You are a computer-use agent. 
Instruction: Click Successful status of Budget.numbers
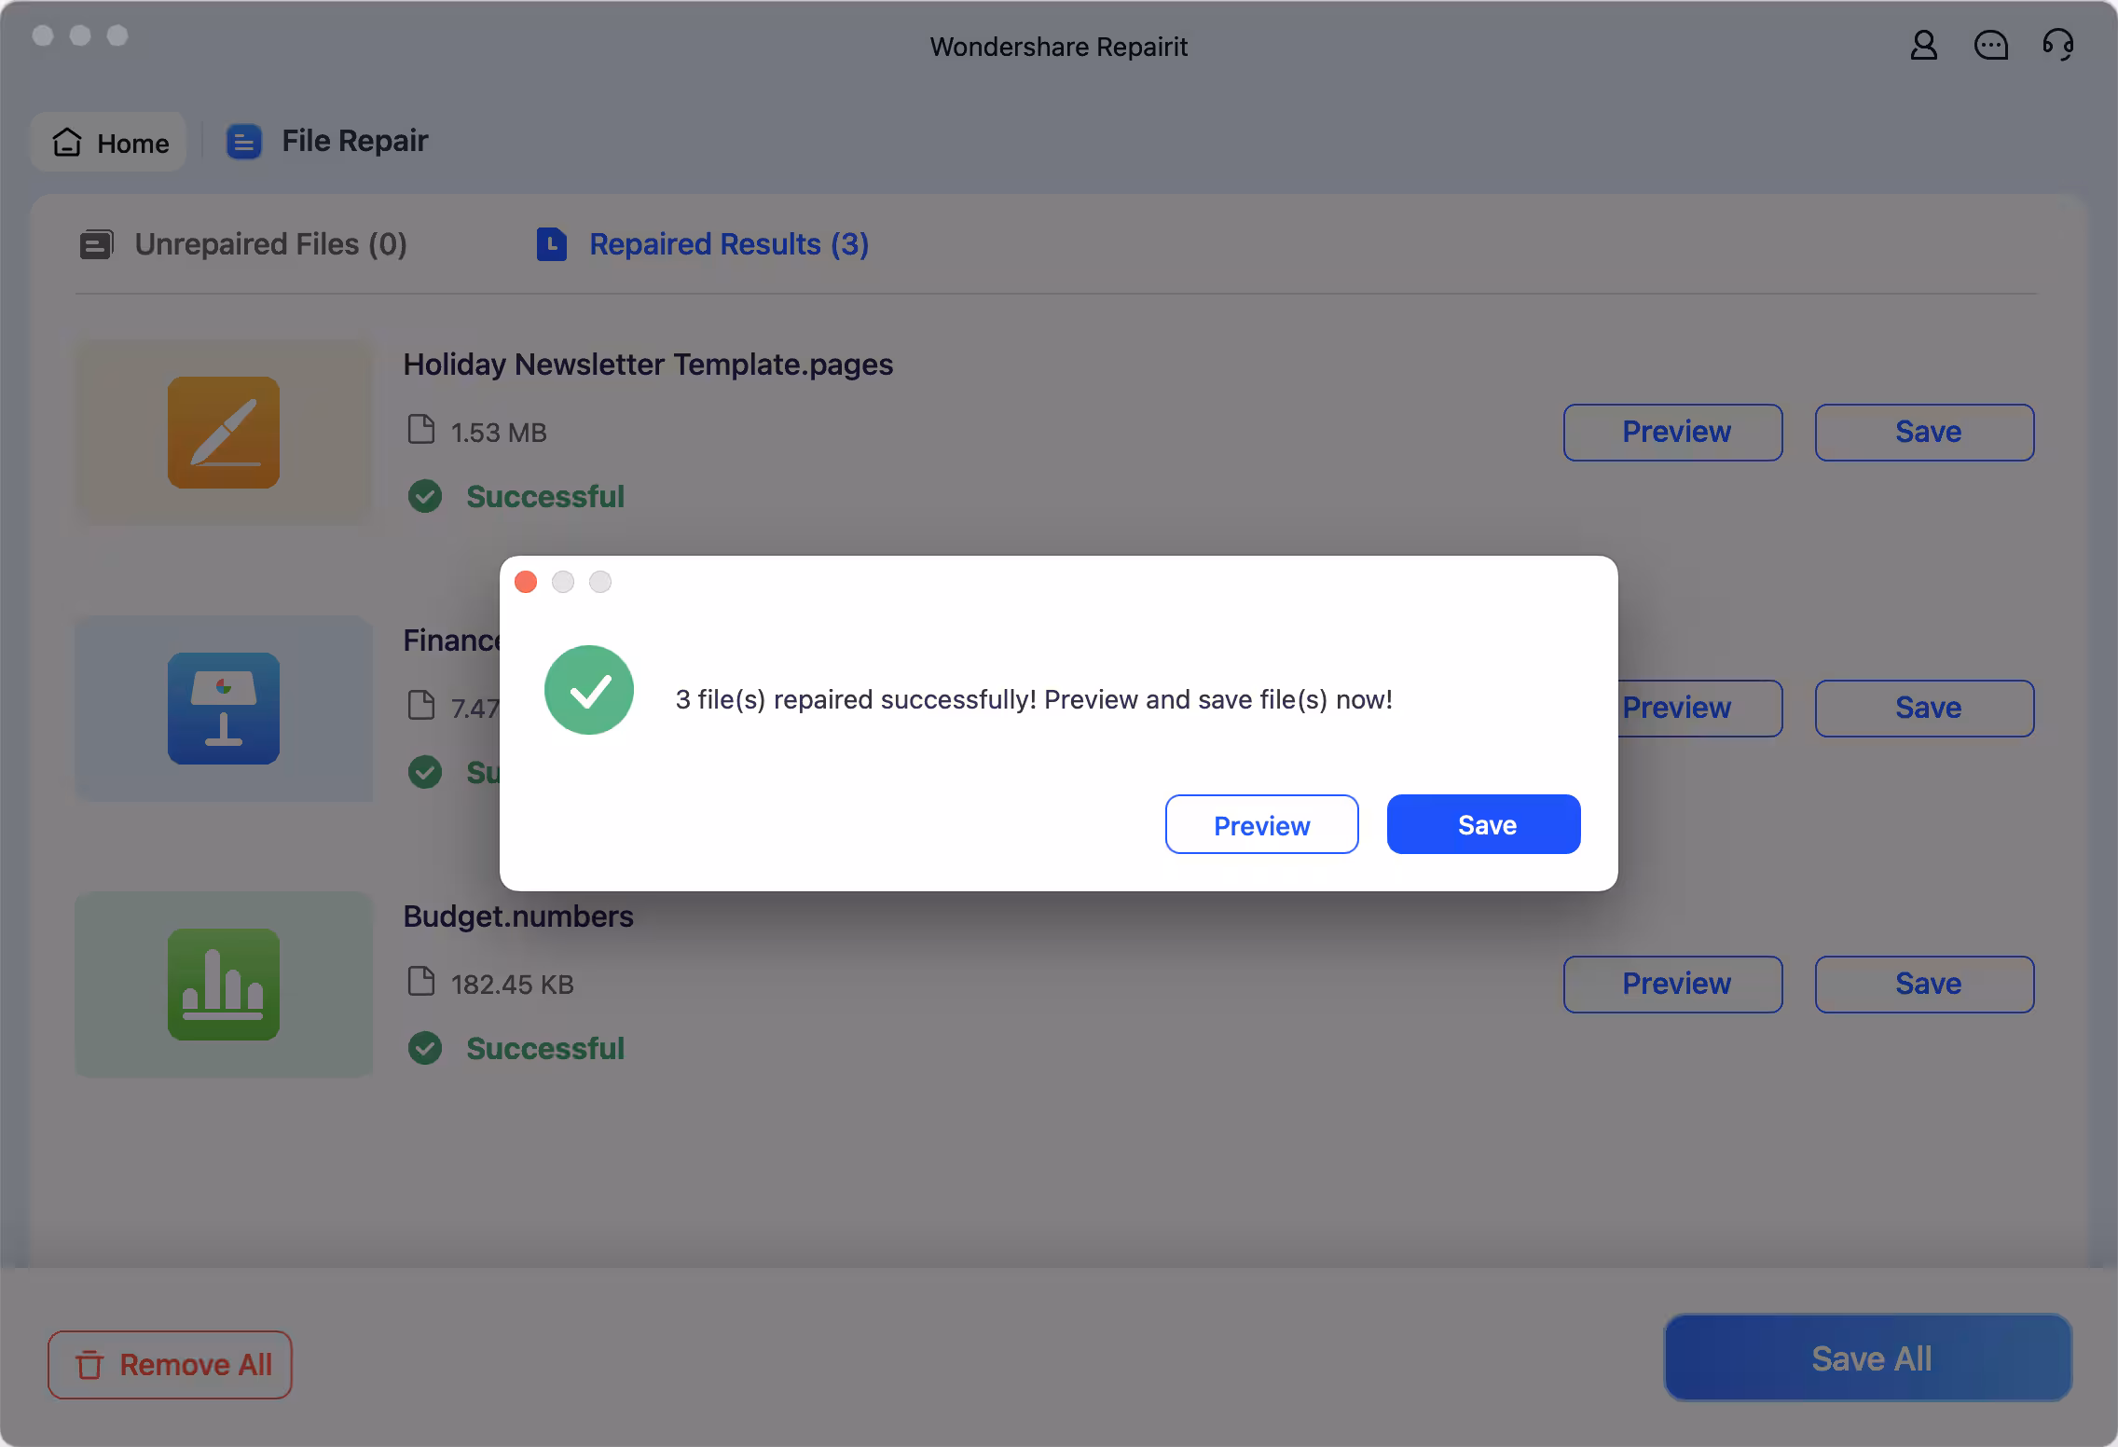click(x=545, y=1048)
